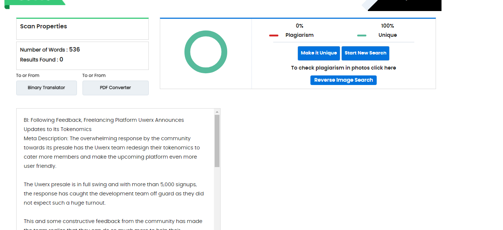Open Reverse Image Search
503x230 pixels.
point(343,80)
